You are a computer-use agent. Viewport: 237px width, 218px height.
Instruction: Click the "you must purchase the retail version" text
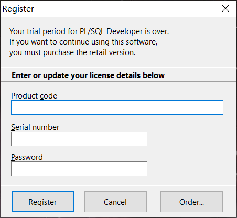[72, 52]
